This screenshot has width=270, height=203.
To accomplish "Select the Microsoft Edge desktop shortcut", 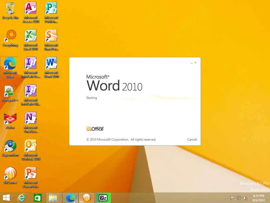I will pos(10,67).
